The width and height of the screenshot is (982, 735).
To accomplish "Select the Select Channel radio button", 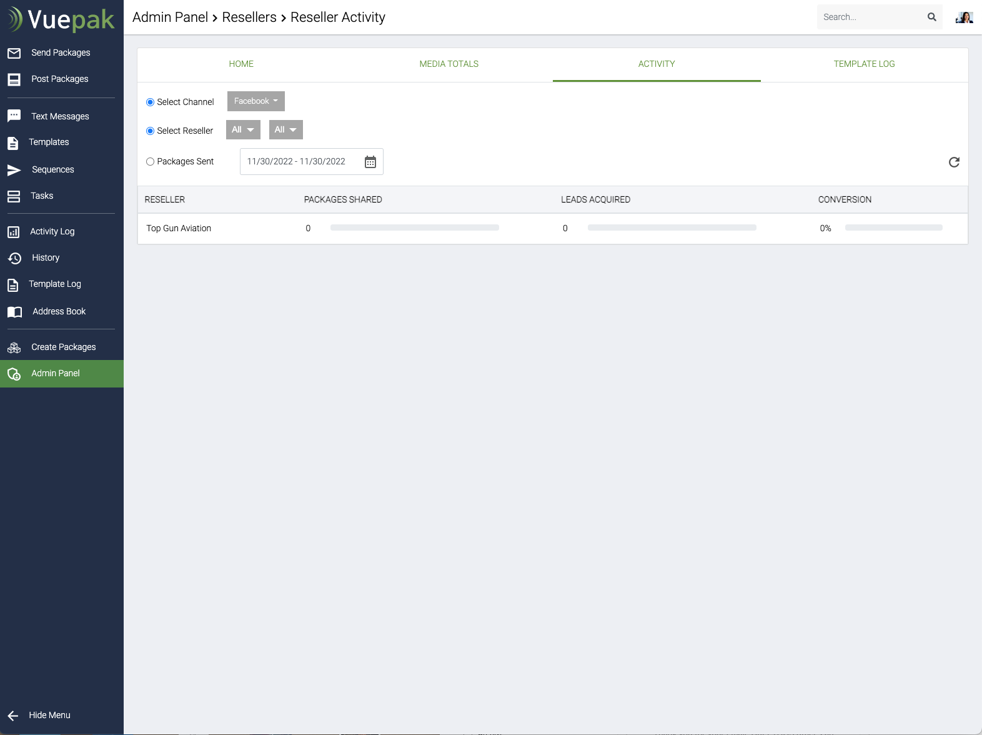I will [x=150, y=102].
